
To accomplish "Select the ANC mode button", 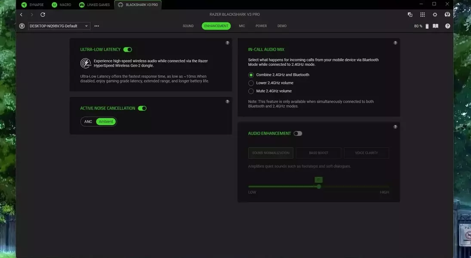I will coord(88,122).
